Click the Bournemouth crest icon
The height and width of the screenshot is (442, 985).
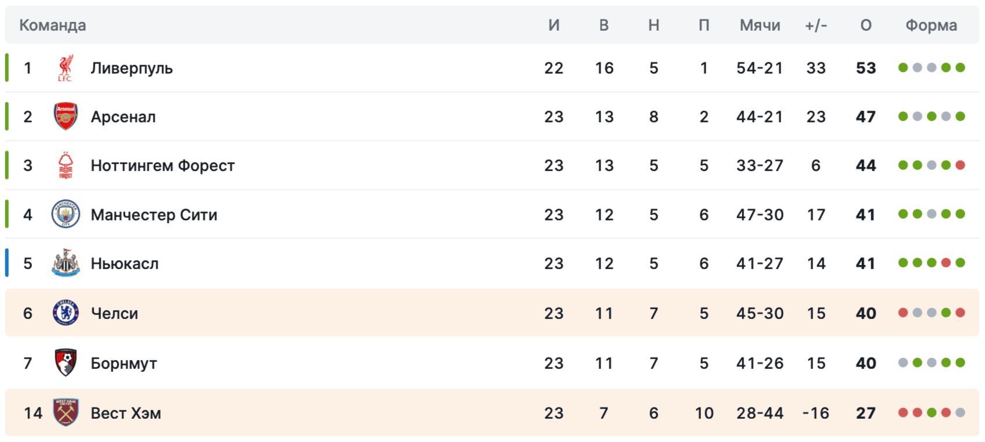66,363
